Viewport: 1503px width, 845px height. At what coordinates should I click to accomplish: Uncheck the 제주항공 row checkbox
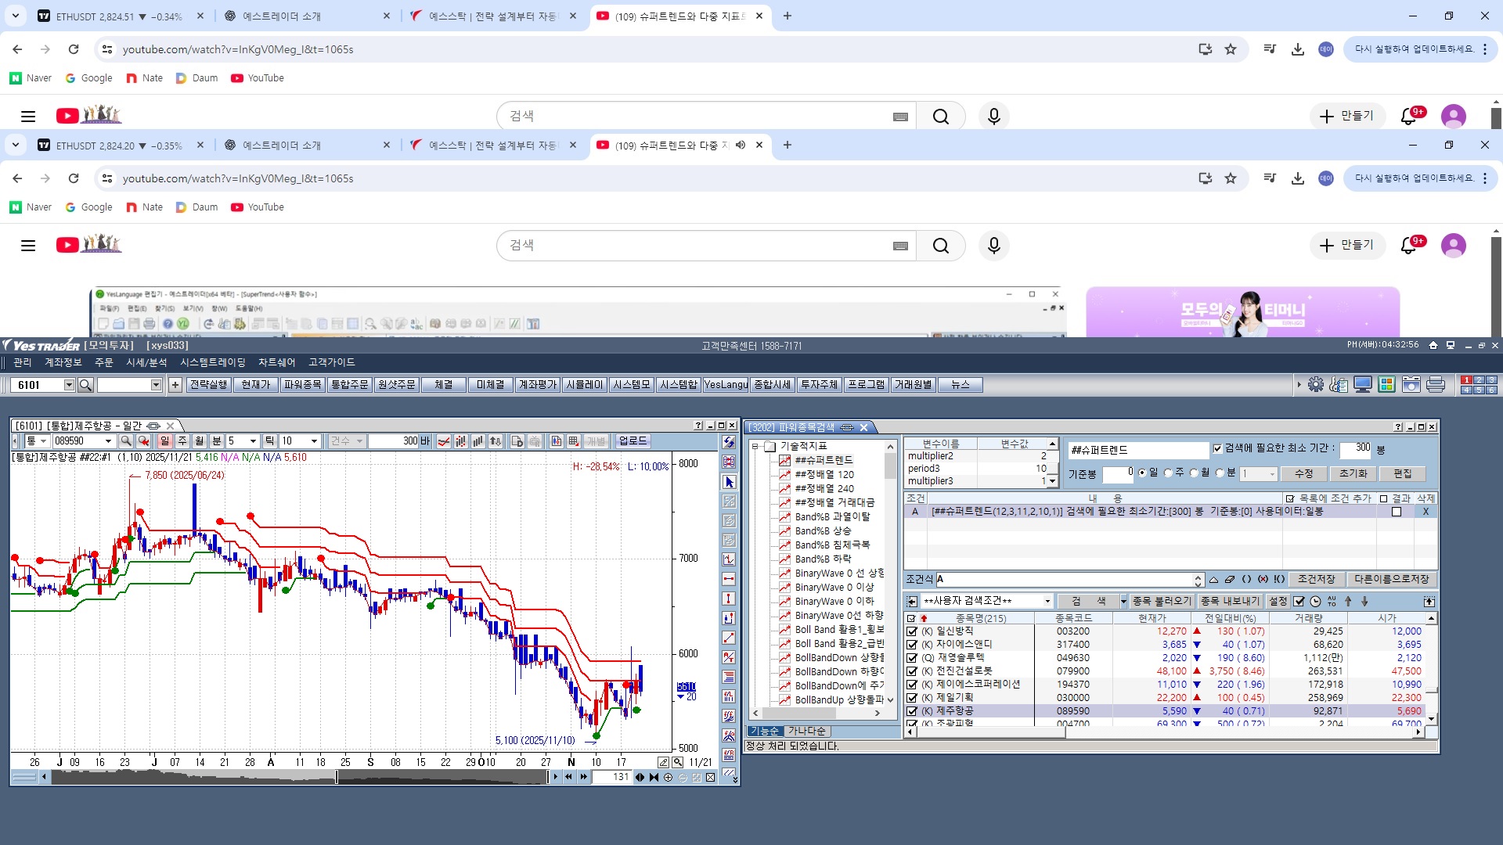pyautogui.click(x=911, y=711)
